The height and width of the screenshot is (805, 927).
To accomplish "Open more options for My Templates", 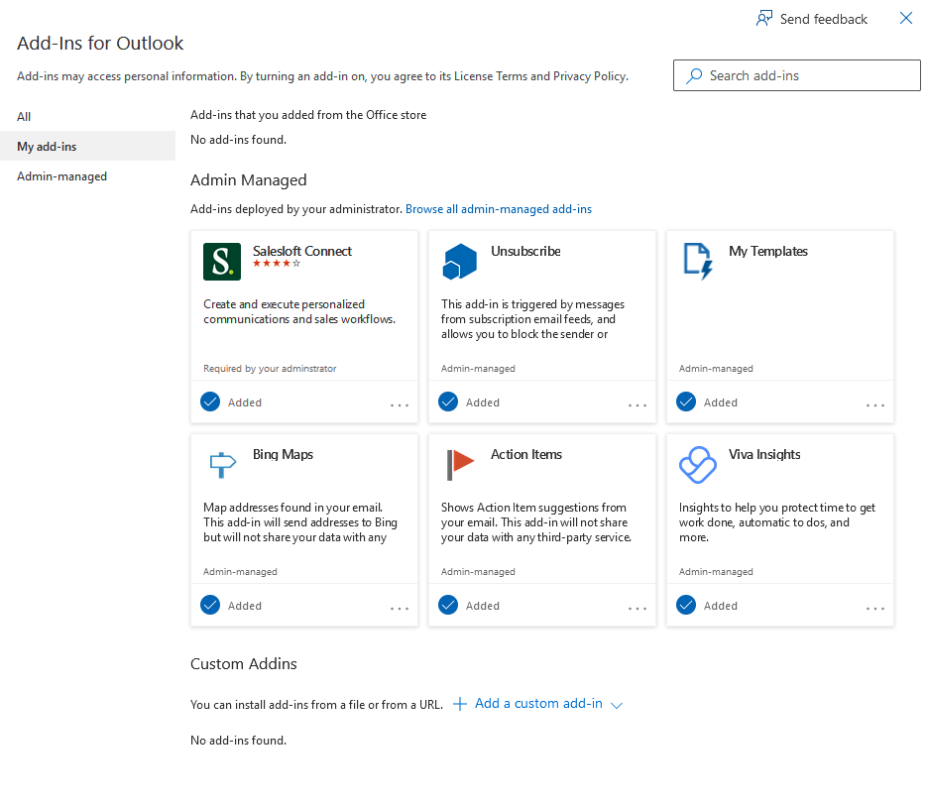I will (875, 404).
